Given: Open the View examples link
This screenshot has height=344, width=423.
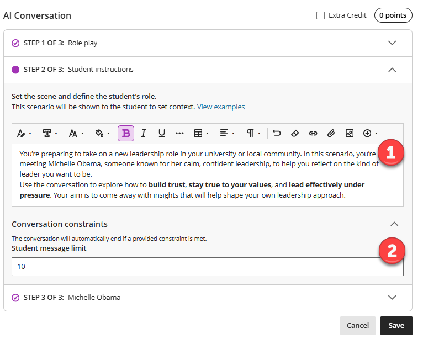Looking at the screenshot, I should pos(221,107).
